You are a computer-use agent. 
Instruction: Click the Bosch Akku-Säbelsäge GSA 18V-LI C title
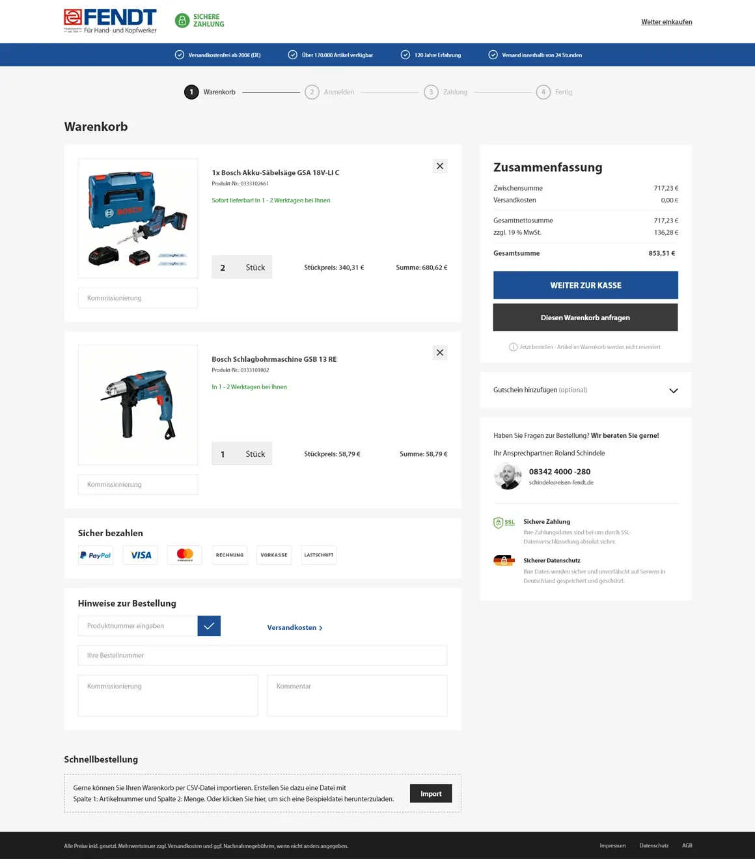[x=275, y=173]
